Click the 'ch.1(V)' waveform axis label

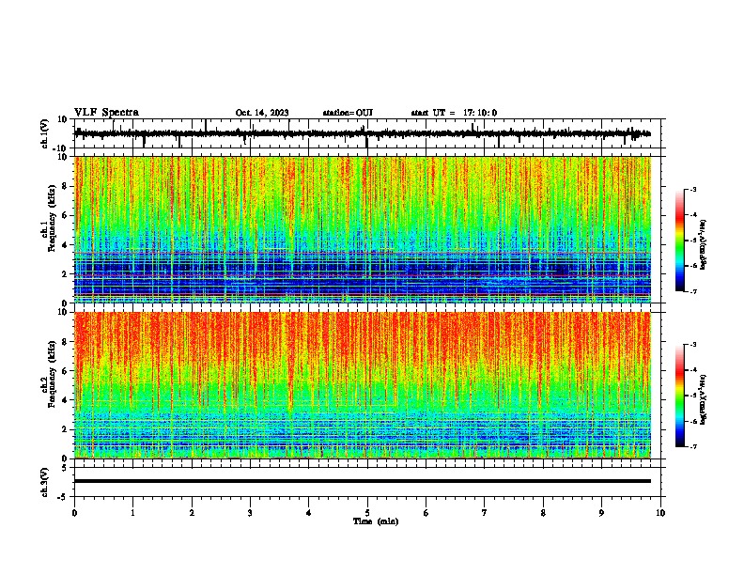[45, 133]
